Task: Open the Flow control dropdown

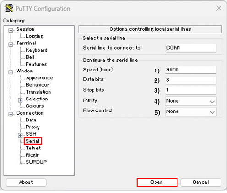Action: (x=191, y=112)
